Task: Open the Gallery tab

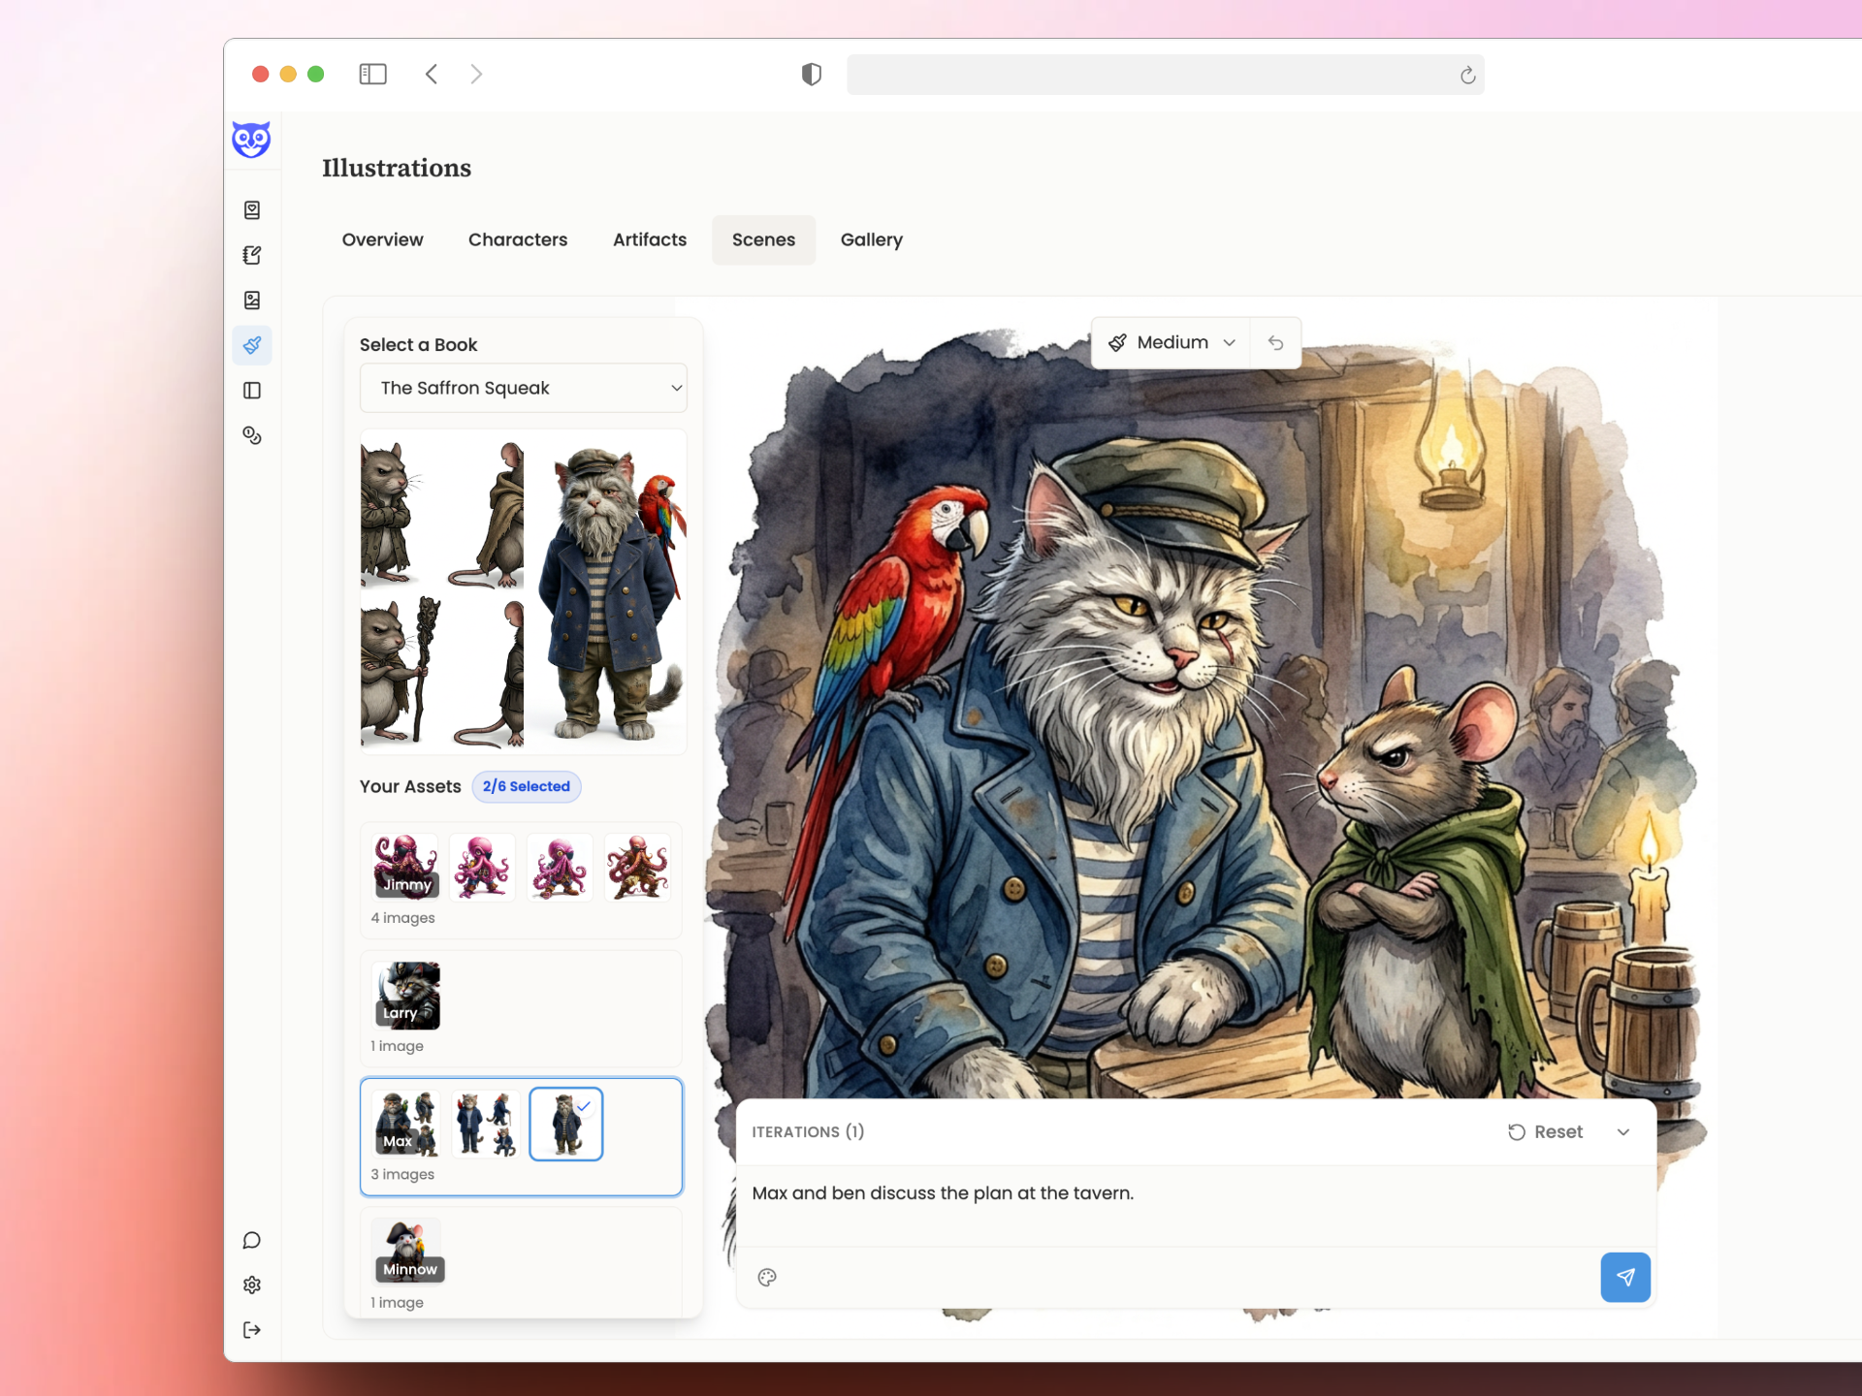Action: tap(871, 239)
